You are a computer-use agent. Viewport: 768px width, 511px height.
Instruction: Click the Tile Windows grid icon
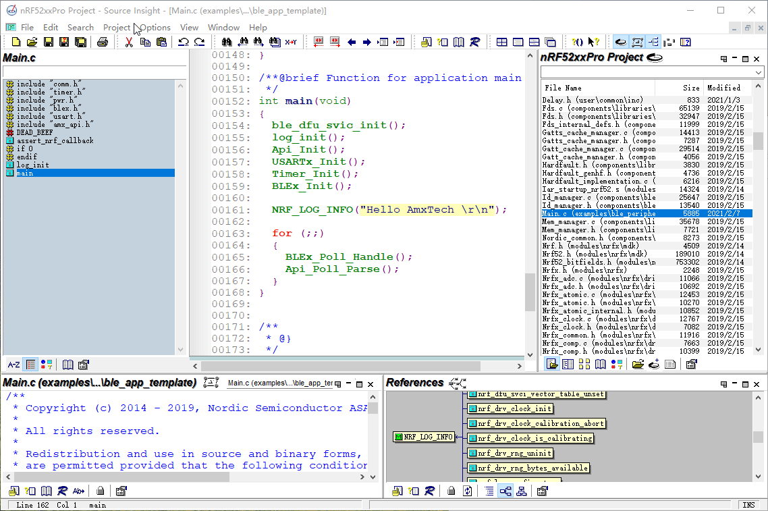pos(501,42)
